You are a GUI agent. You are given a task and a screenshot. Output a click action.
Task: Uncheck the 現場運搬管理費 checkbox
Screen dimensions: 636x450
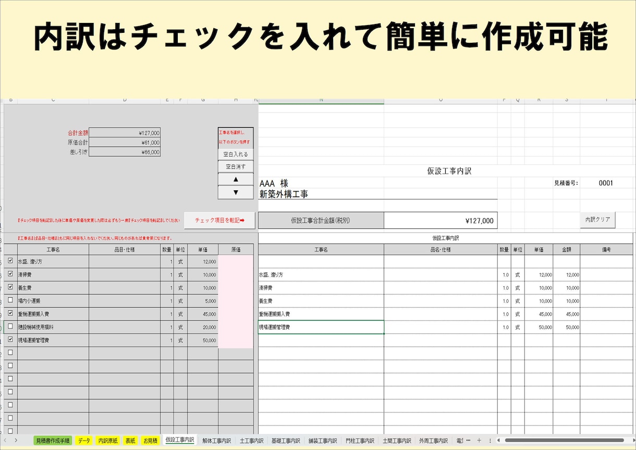10,339
